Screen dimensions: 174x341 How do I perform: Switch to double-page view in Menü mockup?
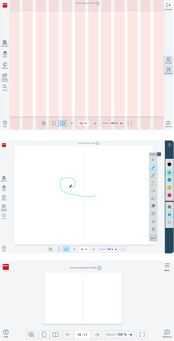pyautogui.click(x=55, y=335)
